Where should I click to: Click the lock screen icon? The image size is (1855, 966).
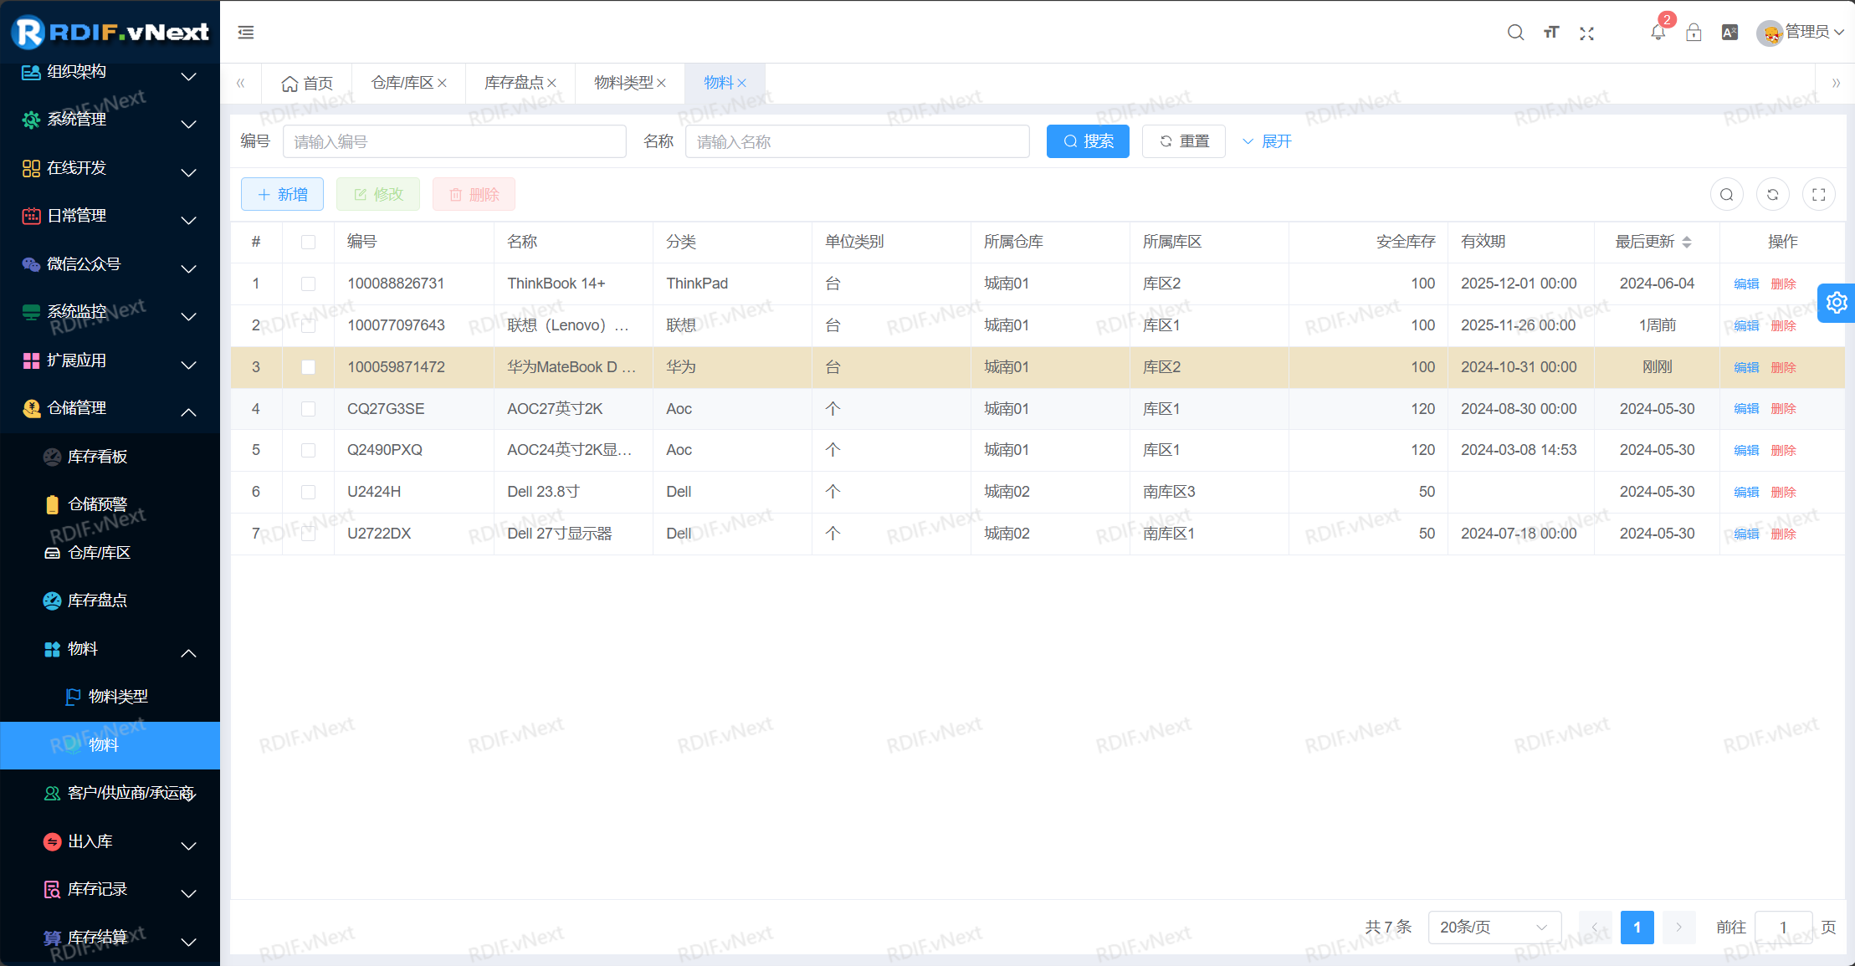pyautogui.click(x=1694, y=32)
